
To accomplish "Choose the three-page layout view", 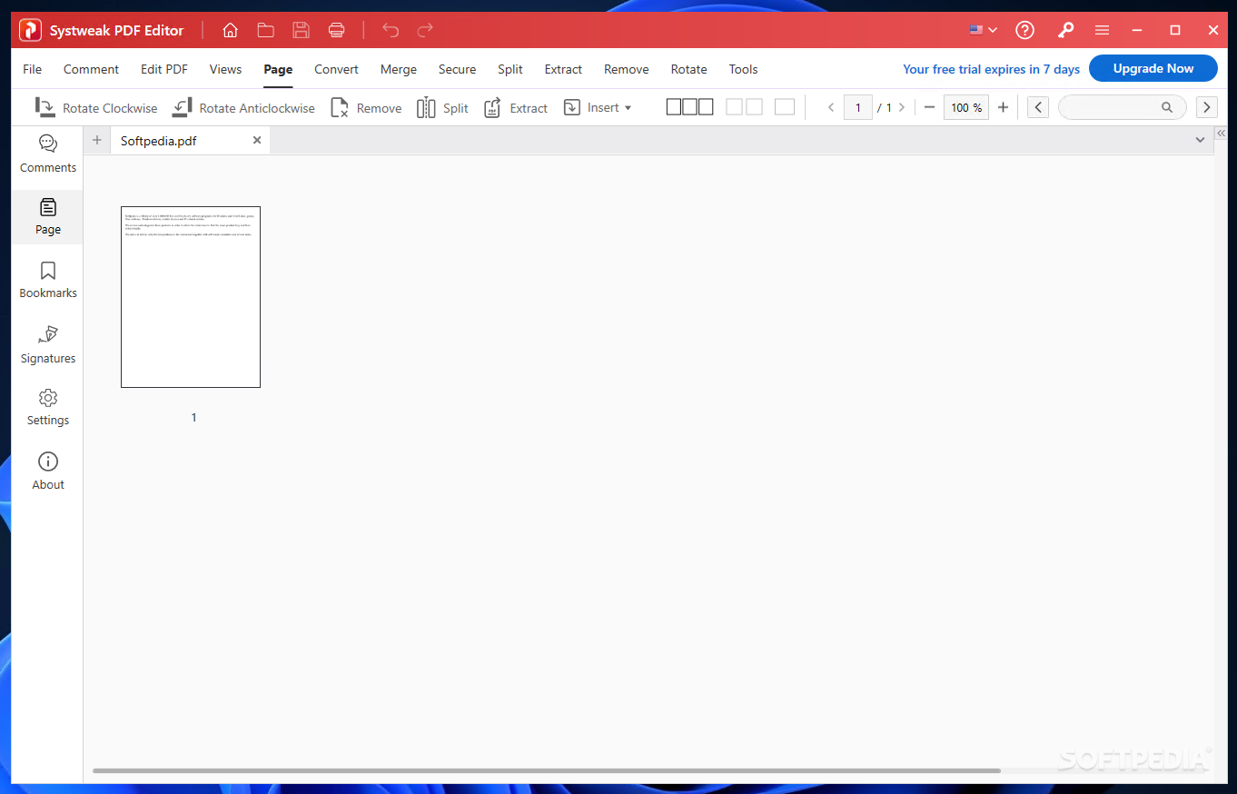I will coord(690,107).
